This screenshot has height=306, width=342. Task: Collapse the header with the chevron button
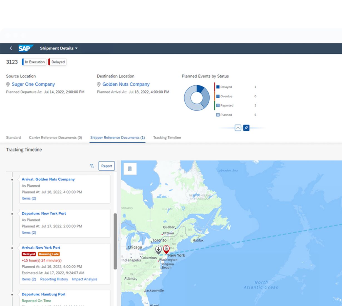238,128
